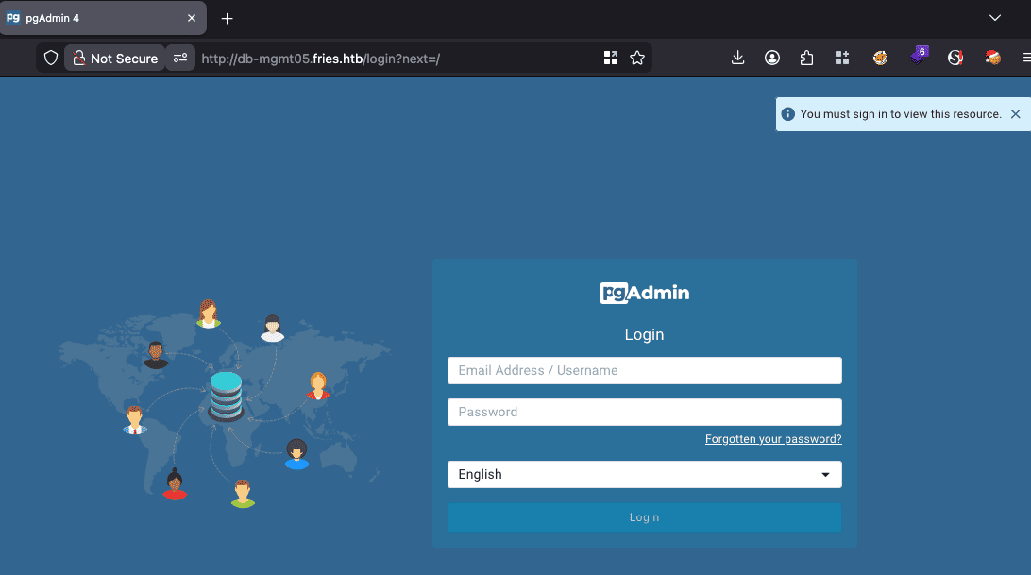Screen dimensions: 1031x575
Task: Open the Downloads toolbar icon
Action: point(737,58)
